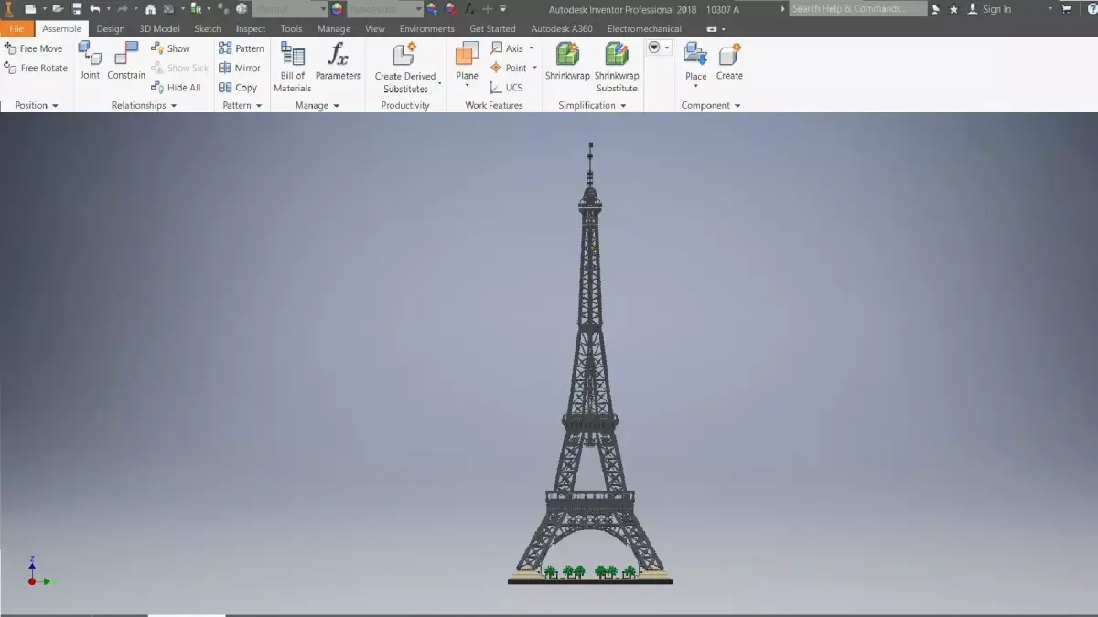Image resolution: width=1098 pixels, height=617 pixels.
Task: Undo the last action
Action: click(x=94, y=9)
